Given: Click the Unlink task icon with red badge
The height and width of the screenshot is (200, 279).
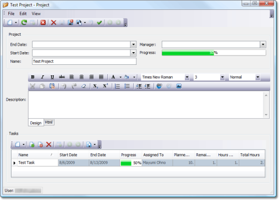Looking at the screenshot, I should coord(40,145).
